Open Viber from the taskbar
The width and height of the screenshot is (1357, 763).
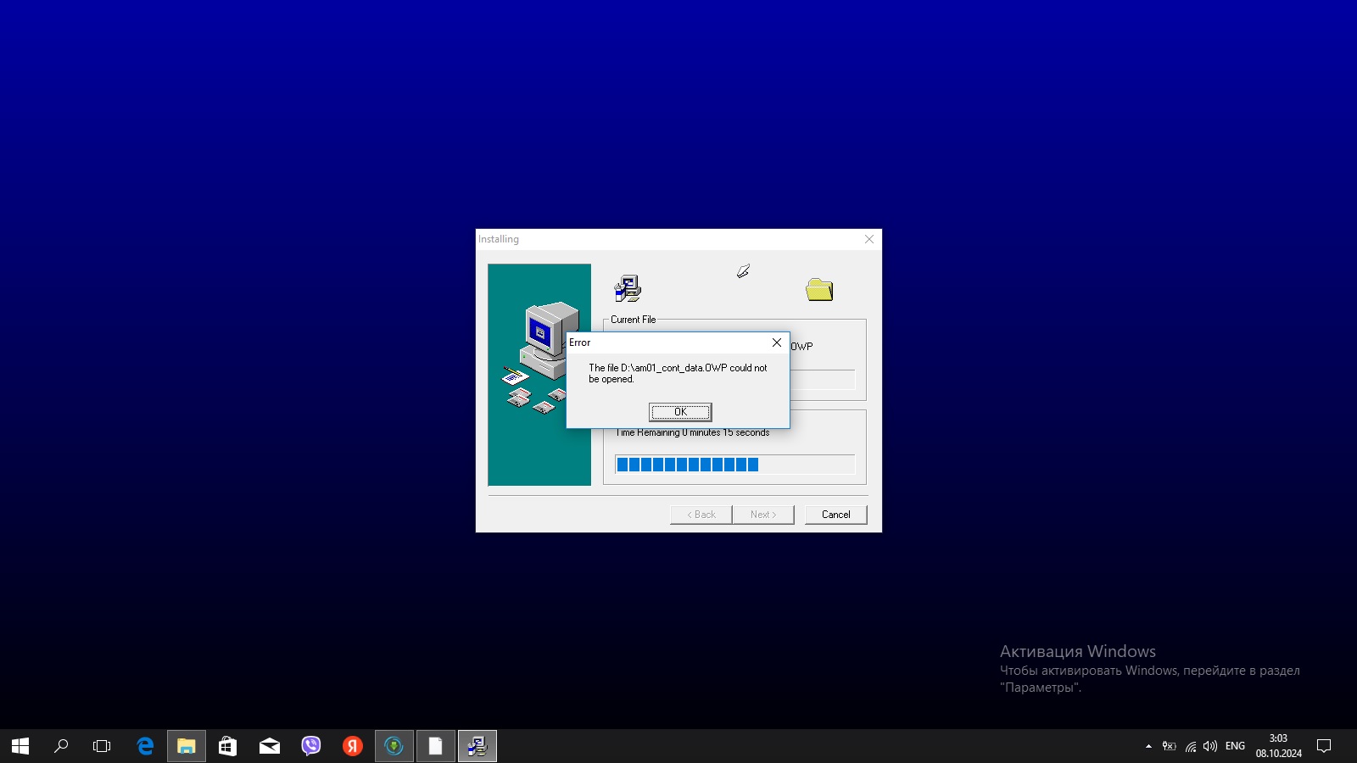point(311,746)
